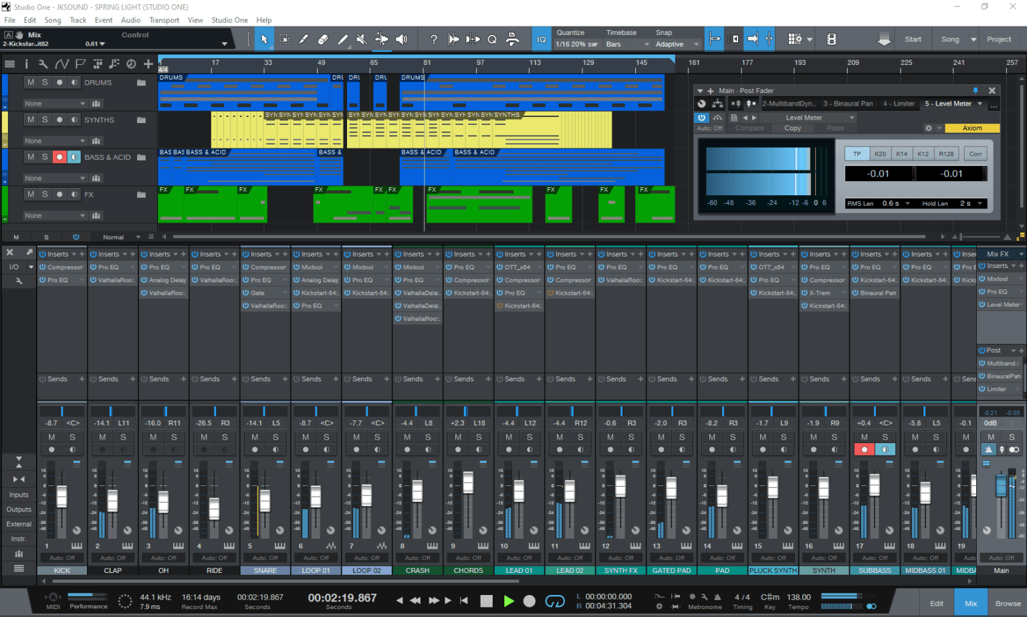Disable record arm on BASS & ACID track
The height and width of the screenshot is (617, 1027).
pyautogui.click(x=60, y=157)
